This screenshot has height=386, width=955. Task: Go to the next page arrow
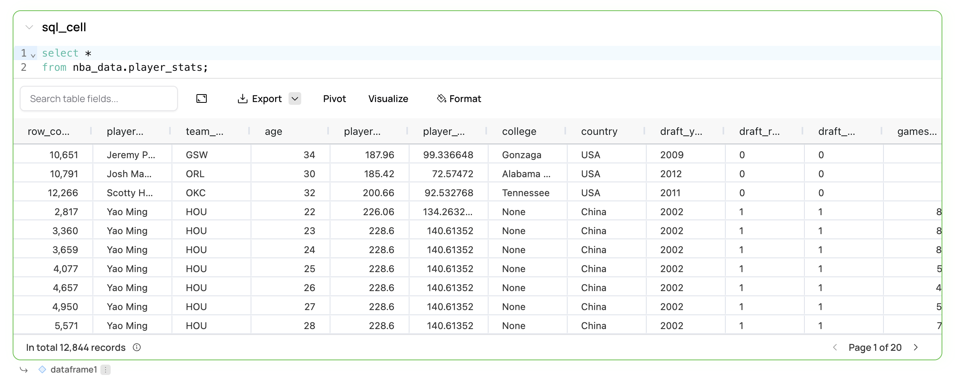[916, 347]
